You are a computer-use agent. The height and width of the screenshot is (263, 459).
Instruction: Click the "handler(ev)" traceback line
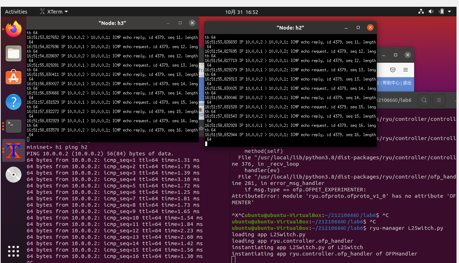pyautogui.click(x=262, y=170)
